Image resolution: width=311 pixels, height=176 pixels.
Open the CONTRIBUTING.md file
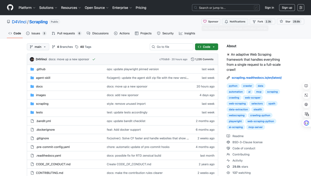coord(50,173)
